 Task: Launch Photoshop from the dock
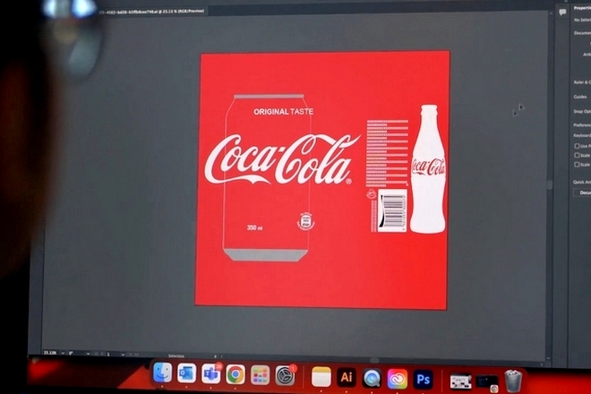423,379
